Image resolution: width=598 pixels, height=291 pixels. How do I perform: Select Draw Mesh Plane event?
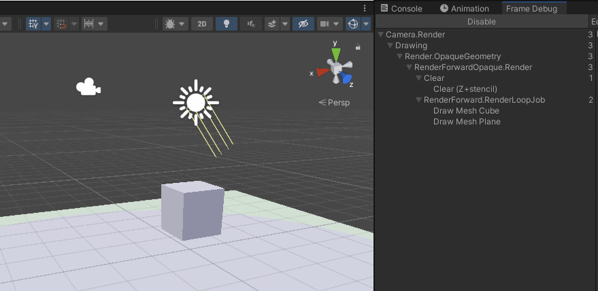[467, 122]
